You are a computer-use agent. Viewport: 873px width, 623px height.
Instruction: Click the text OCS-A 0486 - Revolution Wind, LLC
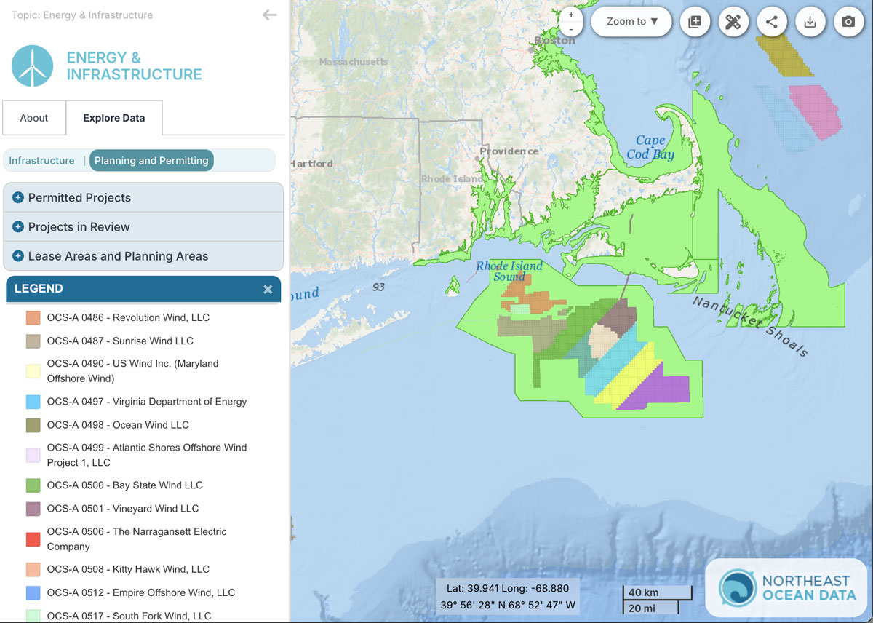(x=128, y=318)
